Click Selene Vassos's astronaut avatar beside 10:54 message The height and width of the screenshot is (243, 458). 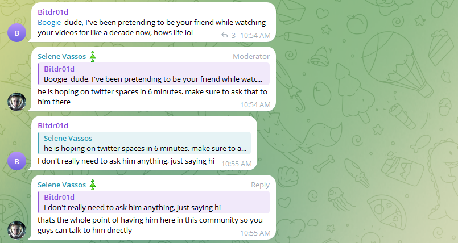16,102
